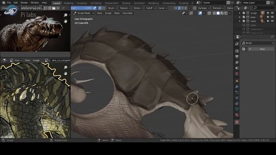
Task: Toggle X axis symmetry
Action: [x=179, y=8]
